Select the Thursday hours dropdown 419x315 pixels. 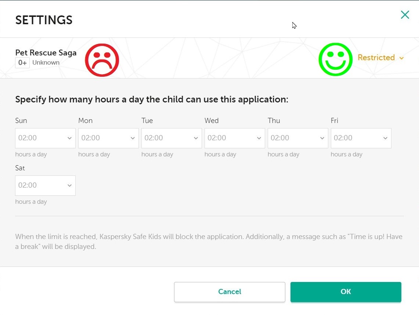[x=298, y=138]
